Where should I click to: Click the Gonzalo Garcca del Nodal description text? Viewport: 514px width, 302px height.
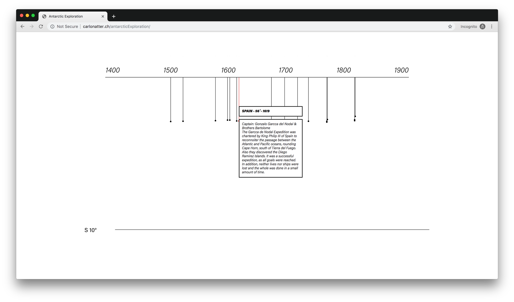pyautogui.click(x=270, y=148)
